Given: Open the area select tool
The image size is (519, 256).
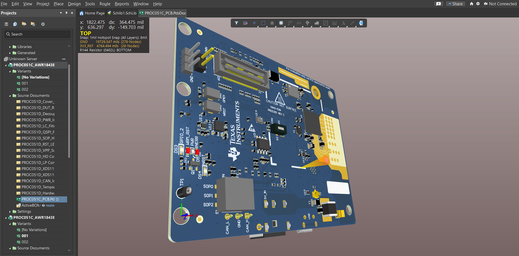Looking at the screenshot, I should click(x=263, y=23).
